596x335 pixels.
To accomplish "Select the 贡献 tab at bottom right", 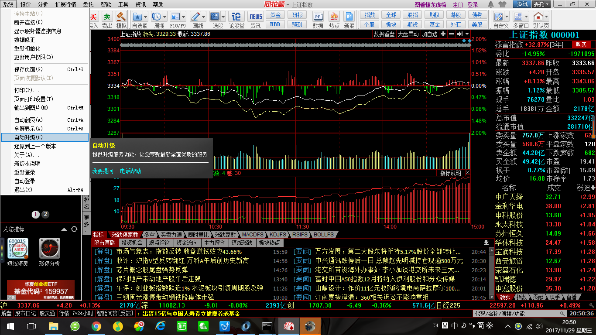I will [x=538, y=297].
